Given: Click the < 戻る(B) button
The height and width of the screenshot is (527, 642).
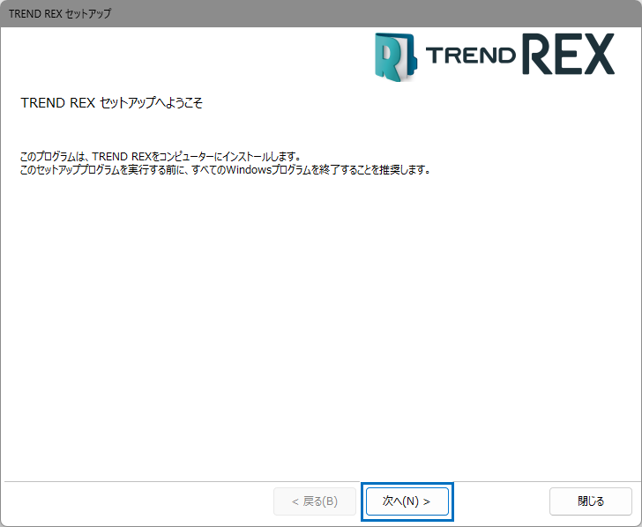Looking at the screenshot, I should (315, 501).
